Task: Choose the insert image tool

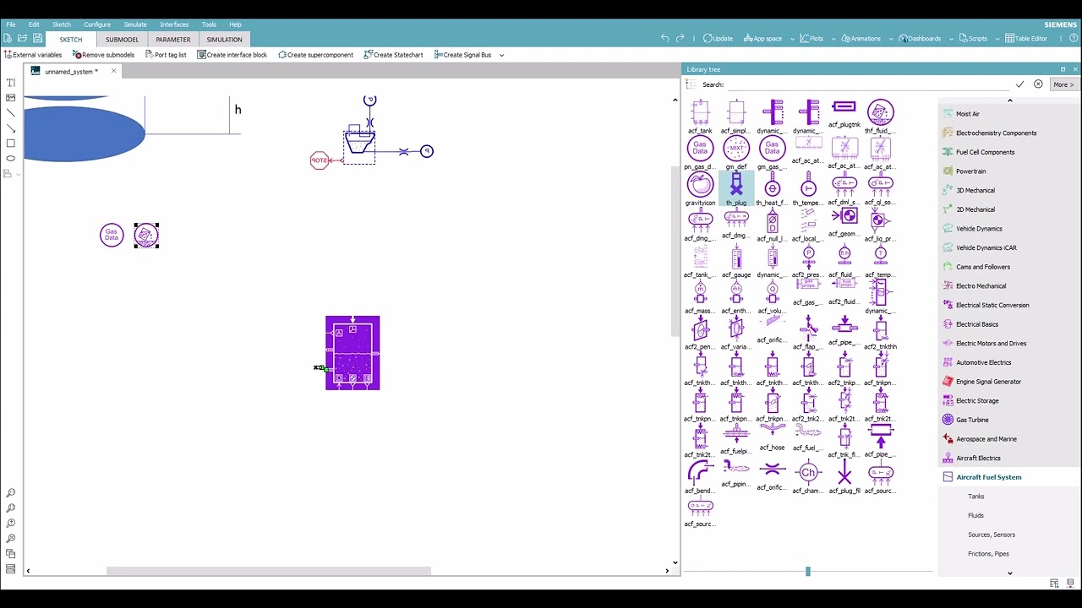Action: pyautogui.click(x=11, y=98)
